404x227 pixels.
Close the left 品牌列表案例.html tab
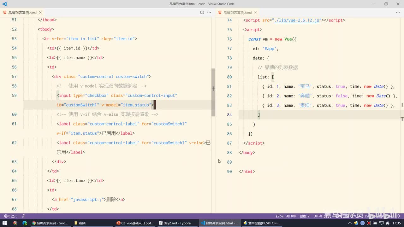pyautogui.click(x=40, y=13)
